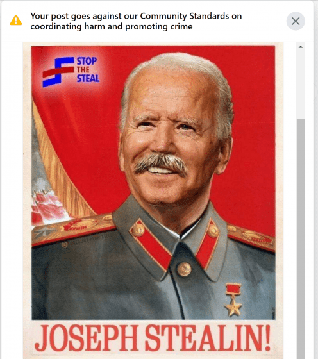
Task: Click the center brass button on the jacket
Action: tap(184, 269)
